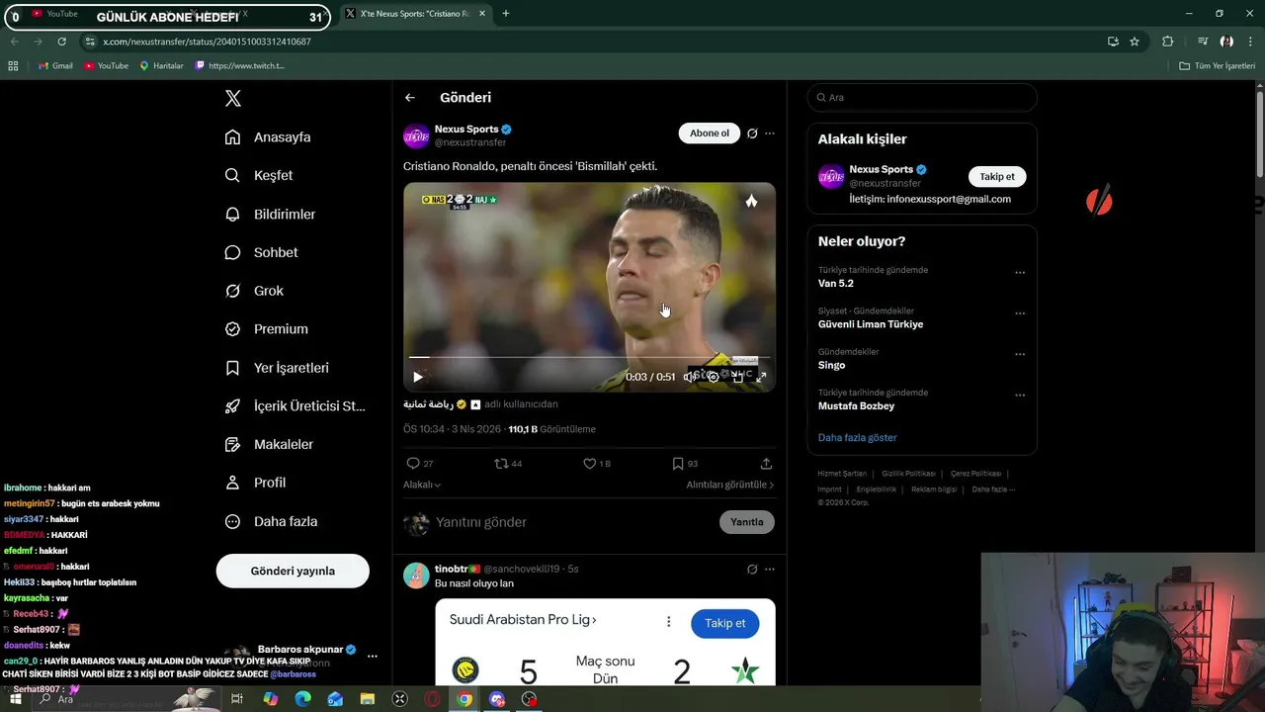The height and width of the screenshot is (712, 1265).
Task: Expand the Alakalı sort dropdown
Action: click(422, 485)
